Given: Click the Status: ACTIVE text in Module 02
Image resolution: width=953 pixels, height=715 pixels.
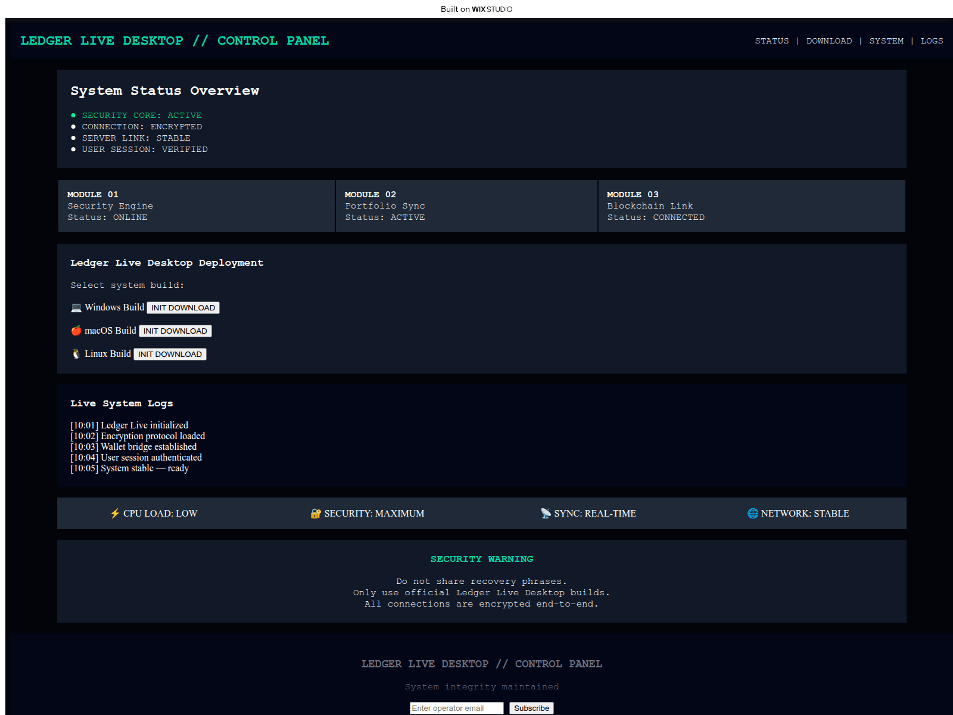Looking at the screenshot, I should pyautogui.click(x=385, y=217).
